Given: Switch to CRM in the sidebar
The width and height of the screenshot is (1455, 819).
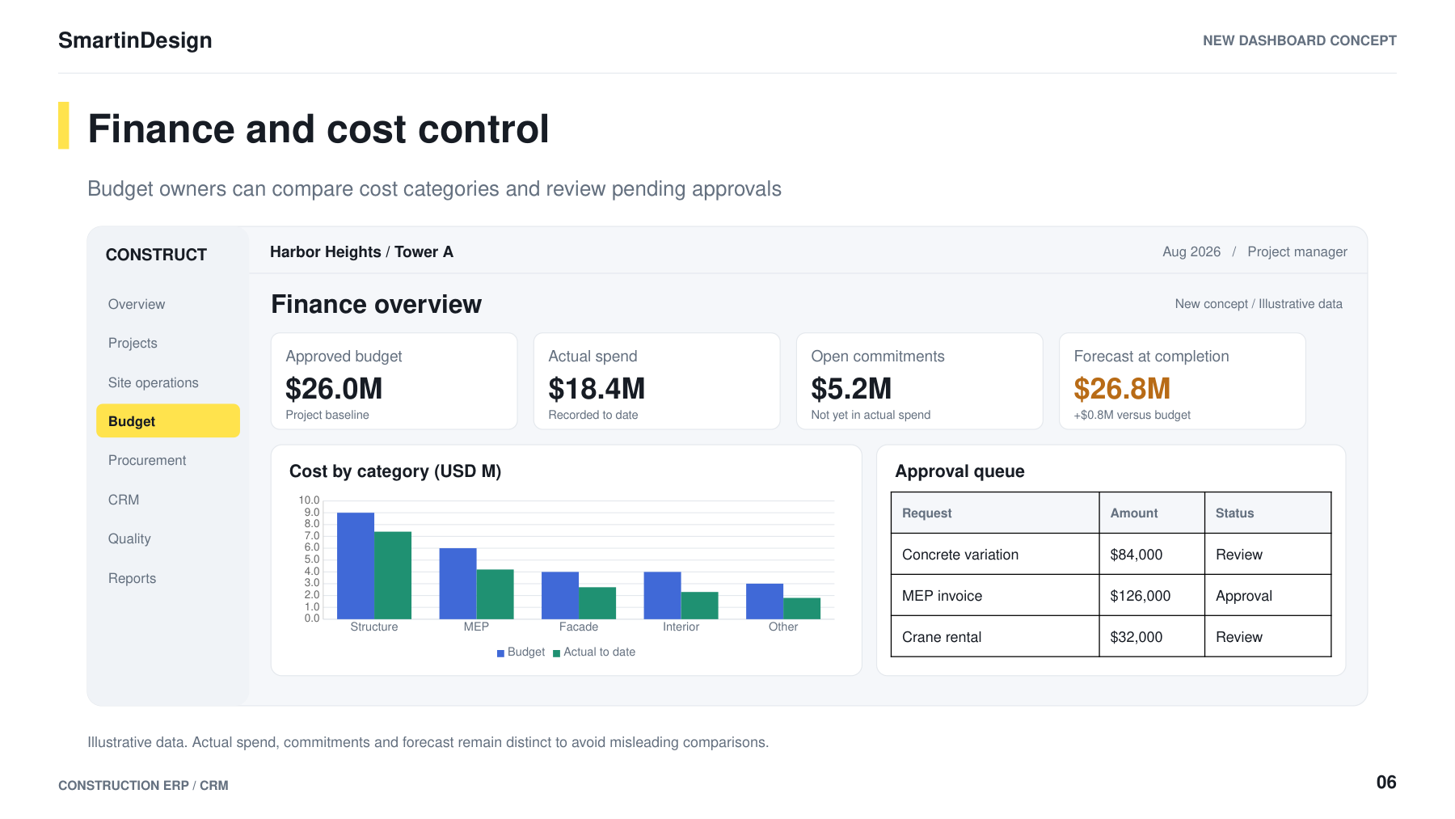Looking at the screenshot, I should tap(124, 500).
